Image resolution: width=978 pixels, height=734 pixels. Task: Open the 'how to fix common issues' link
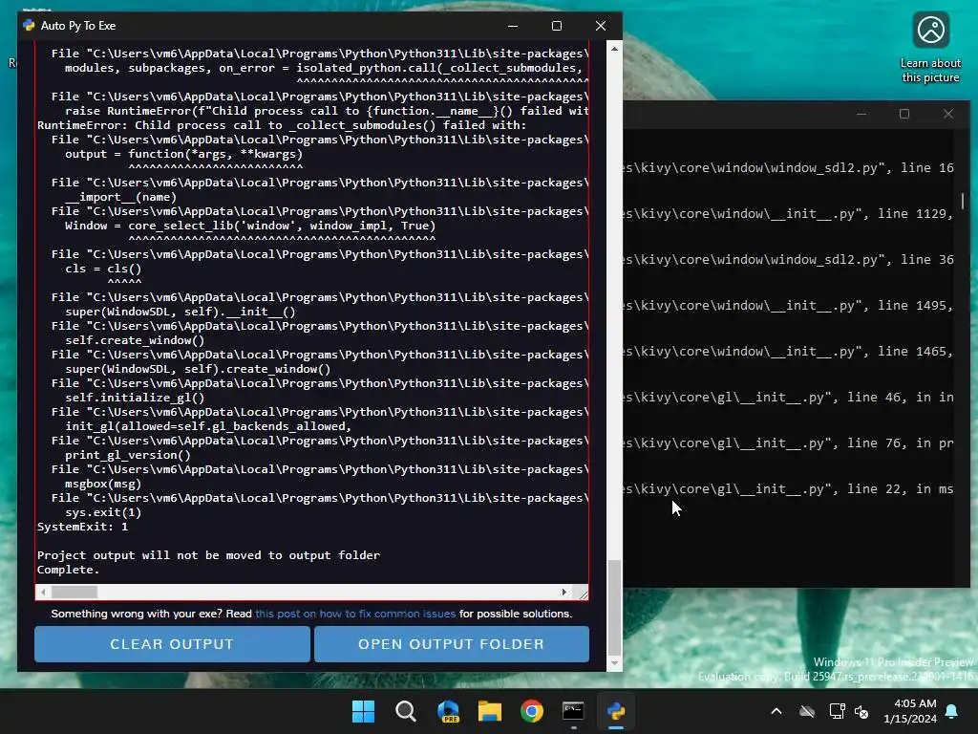355,614
